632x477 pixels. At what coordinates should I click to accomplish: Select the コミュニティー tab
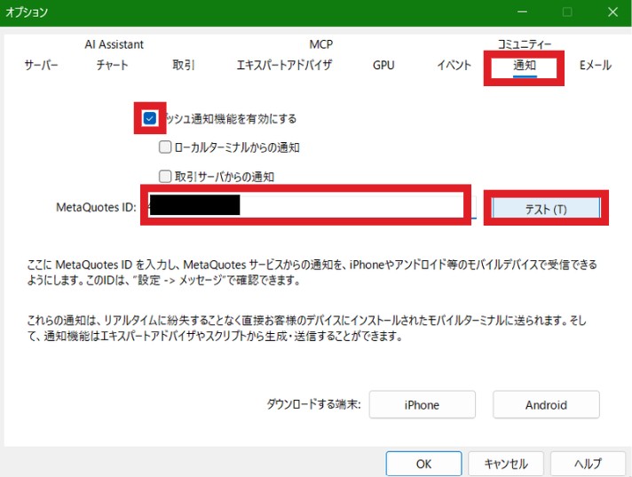coord(524,44)
